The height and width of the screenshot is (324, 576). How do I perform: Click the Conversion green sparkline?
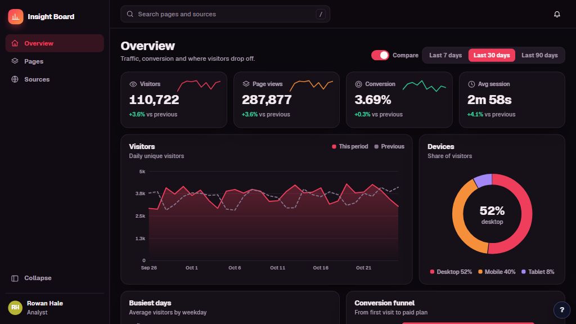tap(424, 85)
